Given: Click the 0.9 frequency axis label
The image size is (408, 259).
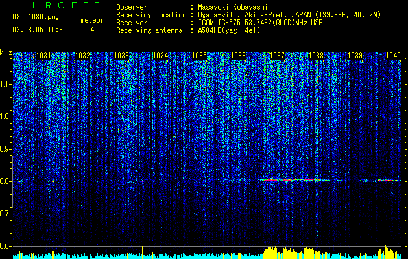Looking at the screenshot, I should click(6, 149).
